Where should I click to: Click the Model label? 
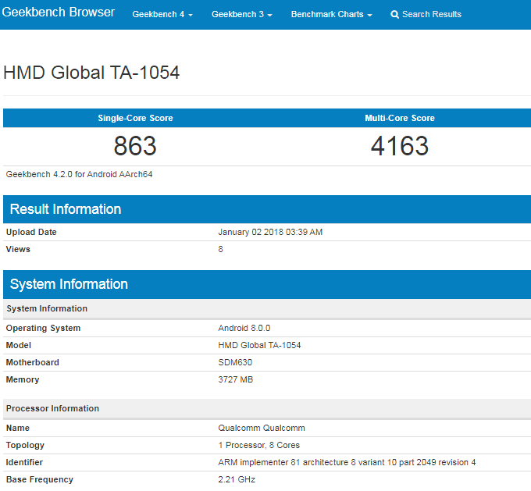point(18,345)
